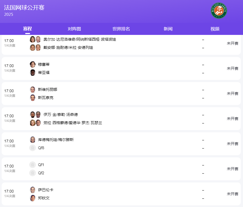This screenshot has width=243, height=207.
Task: Open the 对阵图 tab
Action: coord(74,29)
